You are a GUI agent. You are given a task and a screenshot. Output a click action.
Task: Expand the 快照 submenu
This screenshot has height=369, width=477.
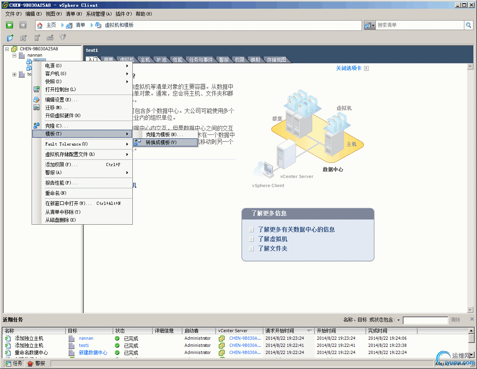127,81
